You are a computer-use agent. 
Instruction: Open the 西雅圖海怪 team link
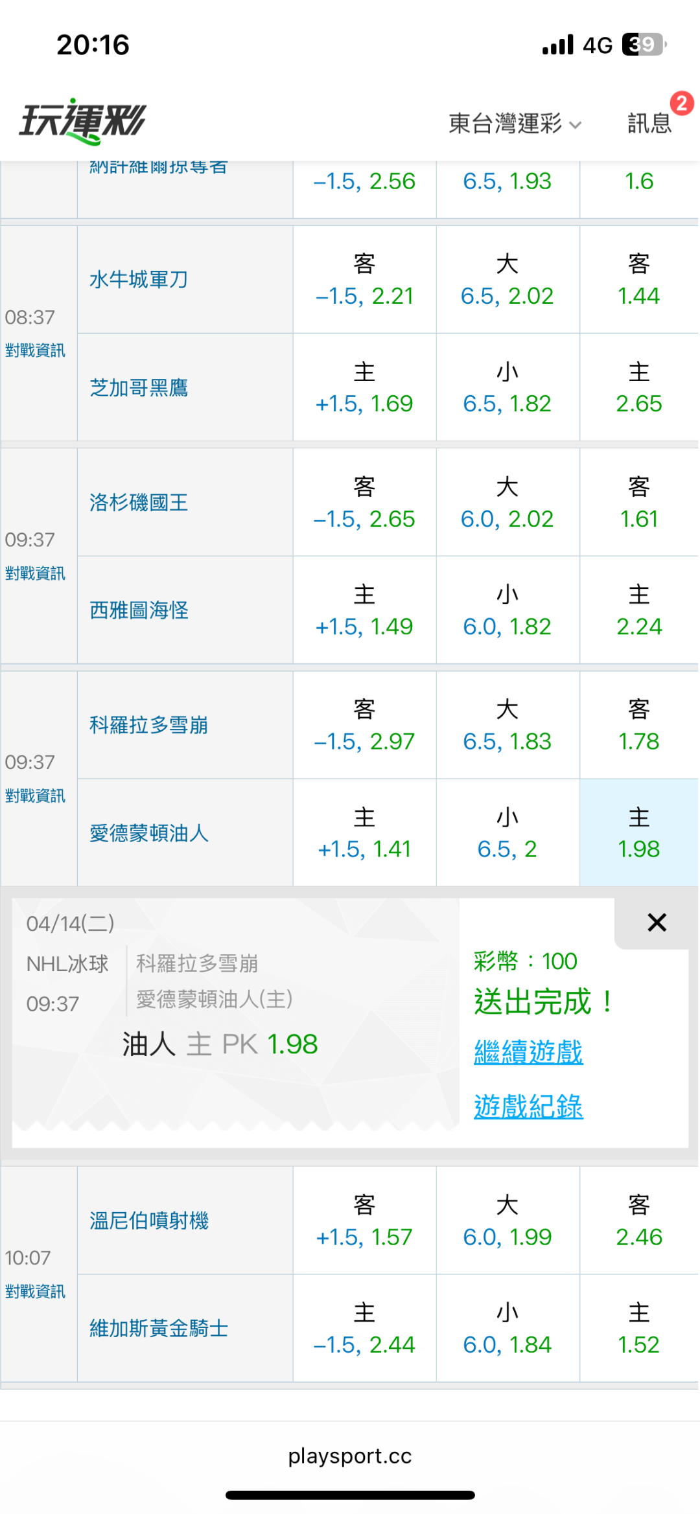[139, 610]
